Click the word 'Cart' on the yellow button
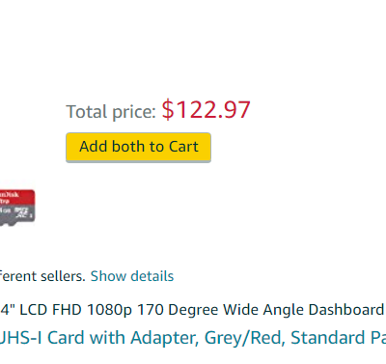Screen dimensions: 386x364 pos(183,147)
